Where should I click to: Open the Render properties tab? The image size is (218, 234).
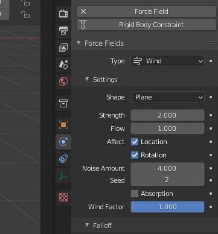point(63,14)
